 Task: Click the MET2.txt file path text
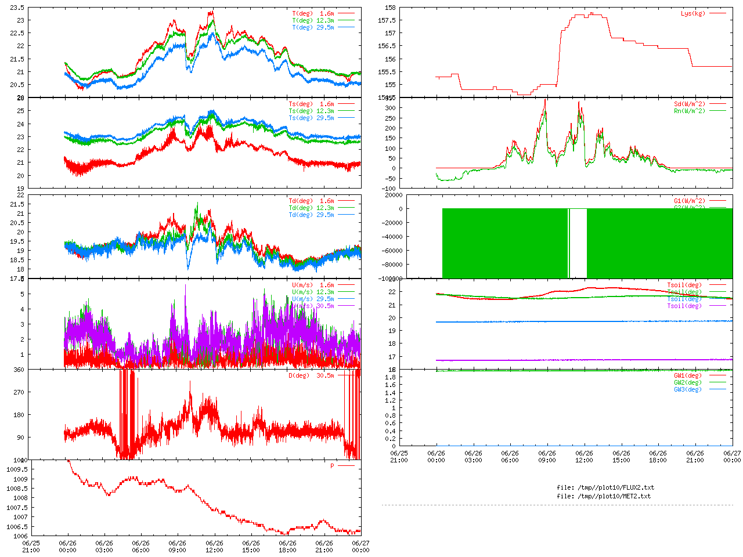click(x=604, y=496)
